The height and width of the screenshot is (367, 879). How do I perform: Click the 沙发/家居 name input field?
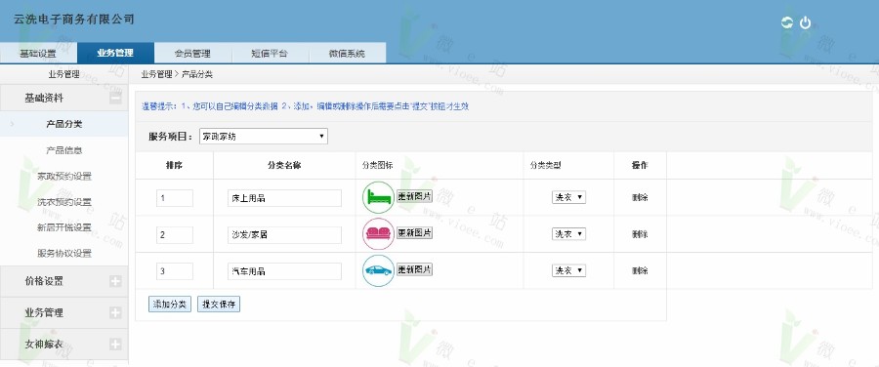284,235
